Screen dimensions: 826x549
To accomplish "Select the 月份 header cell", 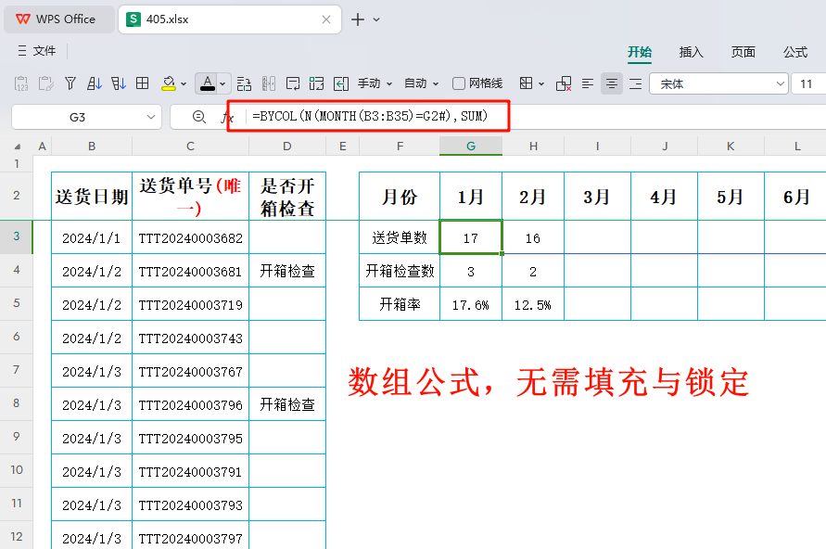I will tap(400, 196).
